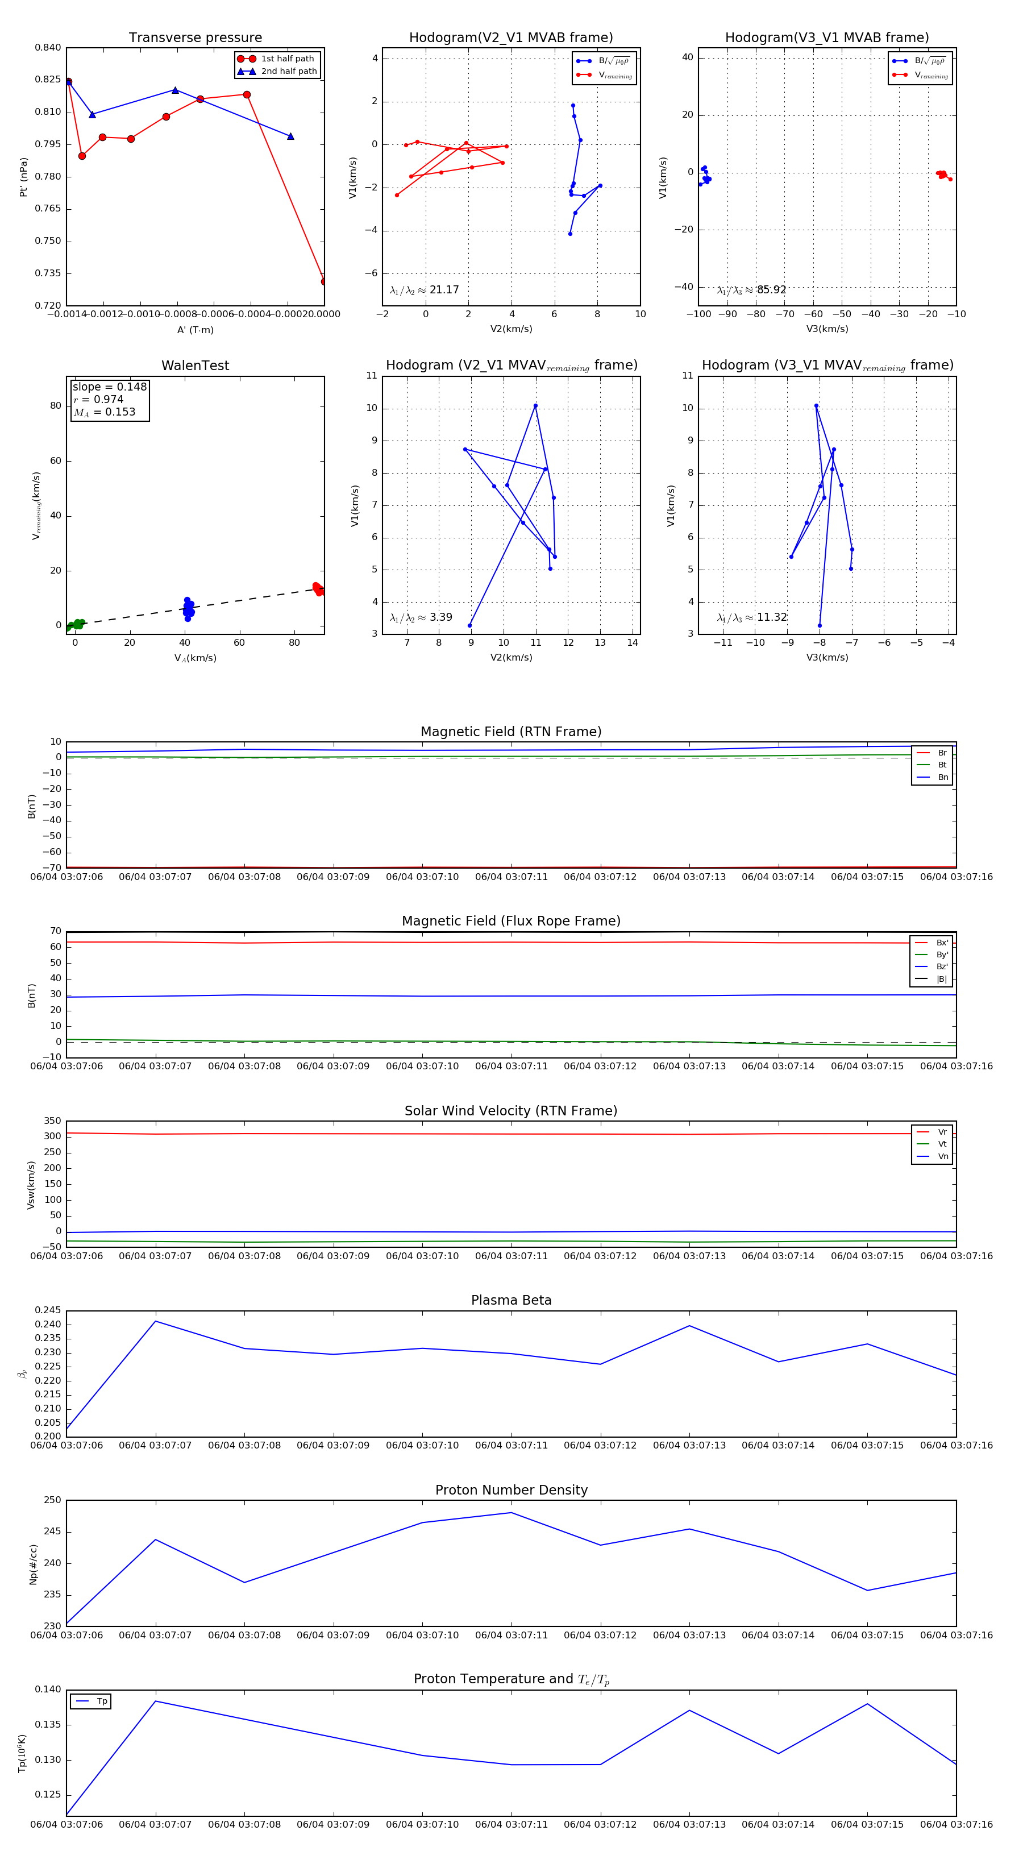This screenshot has height=1876, width=1023.
Task: Click the 'Proton Temperature and Te/Tp' title
Action: [x=511, y=1679]
